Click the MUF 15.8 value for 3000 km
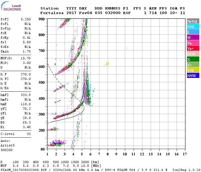Image resolution: width=201 pixels, height=172 pixels. point(85,166)
